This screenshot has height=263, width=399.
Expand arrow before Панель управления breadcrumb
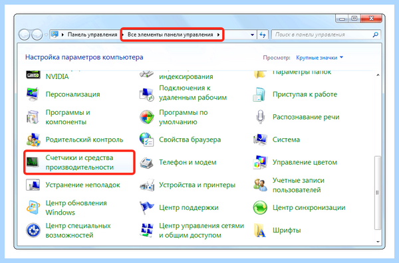[x=63, y=35]
